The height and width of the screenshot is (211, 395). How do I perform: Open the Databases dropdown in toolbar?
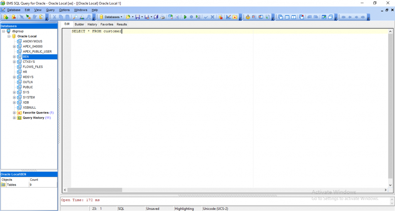[x=111, y=17]
